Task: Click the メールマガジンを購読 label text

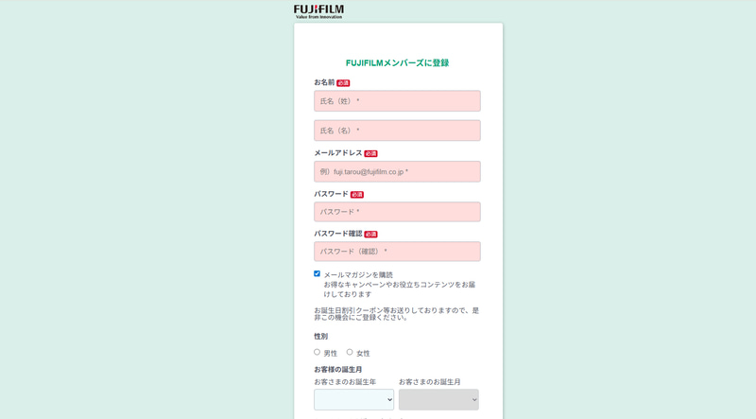Action: pos(358,274)
